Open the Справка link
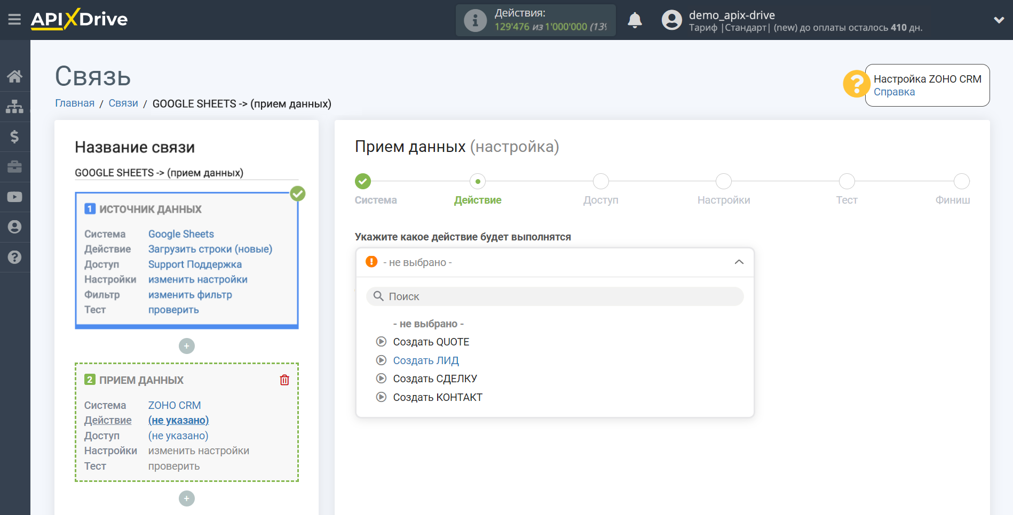The width and height of the screenshot is (1013, 515). point(894,92)
